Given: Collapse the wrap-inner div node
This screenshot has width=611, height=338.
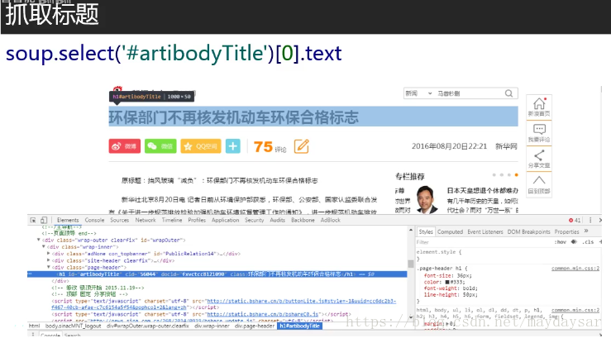Looking at the screenshot, I should 44,246.
